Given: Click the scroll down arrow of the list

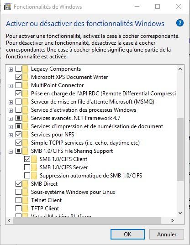Looking at the screenshot, I should point(180,213).
